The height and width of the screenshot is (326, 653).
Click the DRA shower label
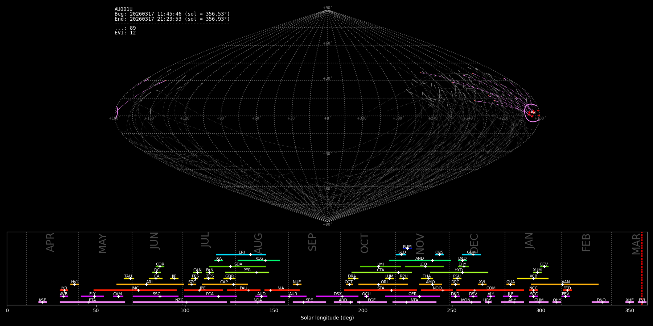click(x=352, y=276)
